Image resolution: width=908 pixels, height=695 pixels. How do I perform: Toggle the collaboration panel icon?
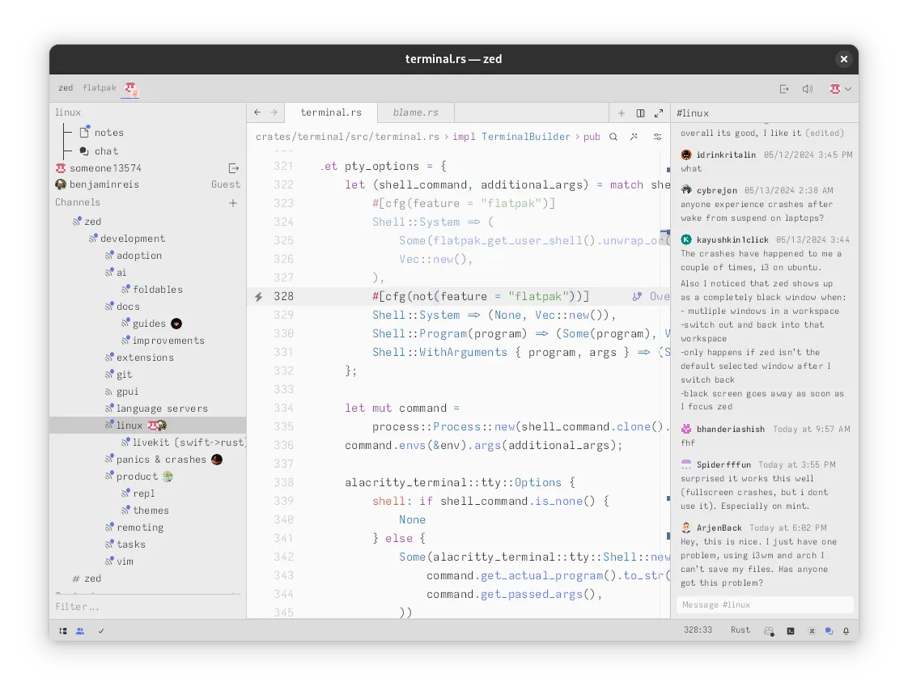click(80, 631)
